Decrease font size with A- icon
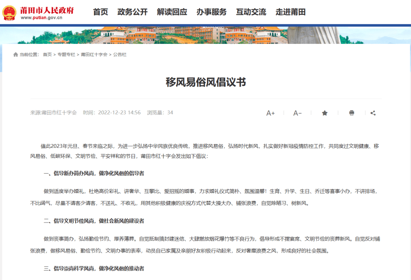 tap(297, 113)
